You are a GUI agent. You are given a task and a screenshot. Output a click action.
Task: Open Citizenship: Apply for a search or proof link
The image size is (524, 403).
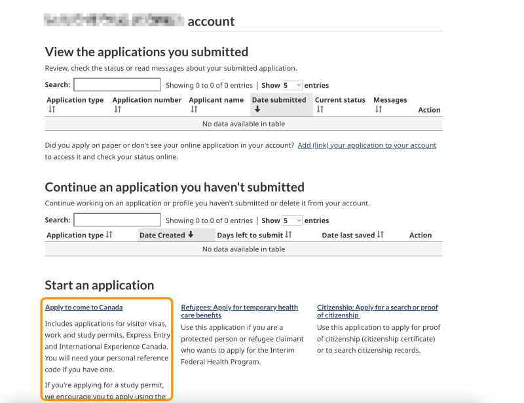click(x=377, y=311)
